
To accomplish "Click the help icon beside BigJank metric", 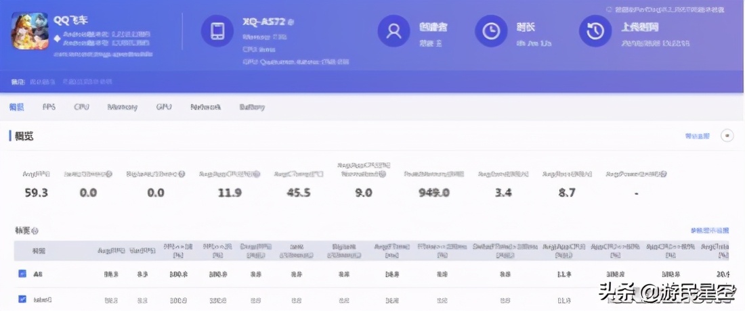I will (182, 174).
